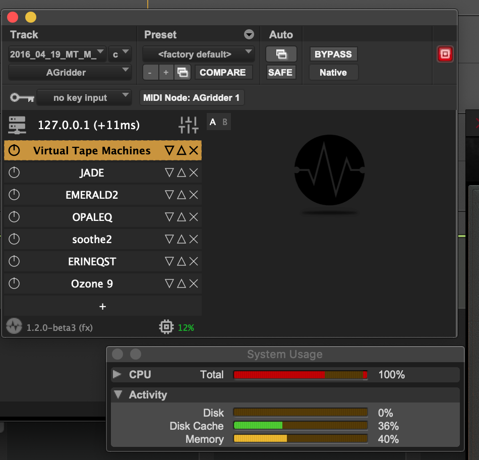Viewport: 479px width, 460px height.
Task: Click the Native button
Action: 333,73
